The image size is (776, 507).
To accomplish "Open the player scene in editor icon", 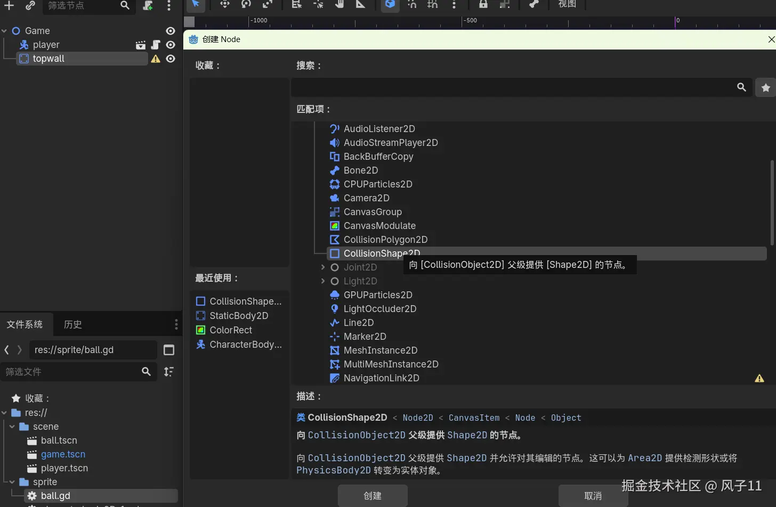I will [141, 45].
